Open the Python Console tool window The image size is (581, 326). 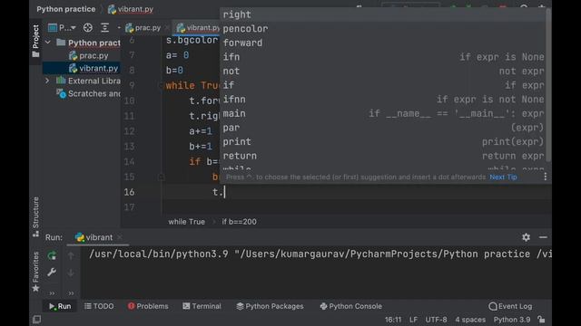(x=351, y=306)
